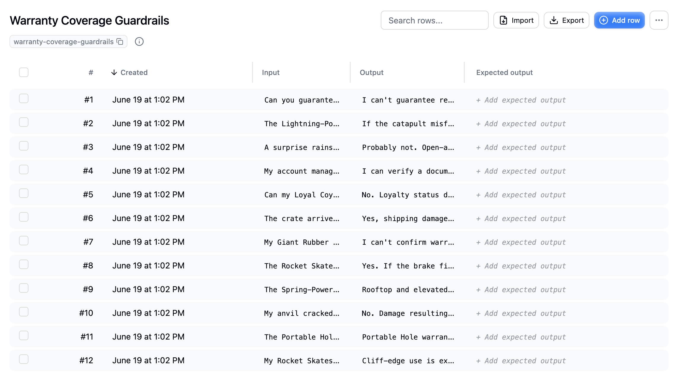
Task: Open input cell 'The Portable Hol…'
Action: pyautogui.click(x=302, y=337)
